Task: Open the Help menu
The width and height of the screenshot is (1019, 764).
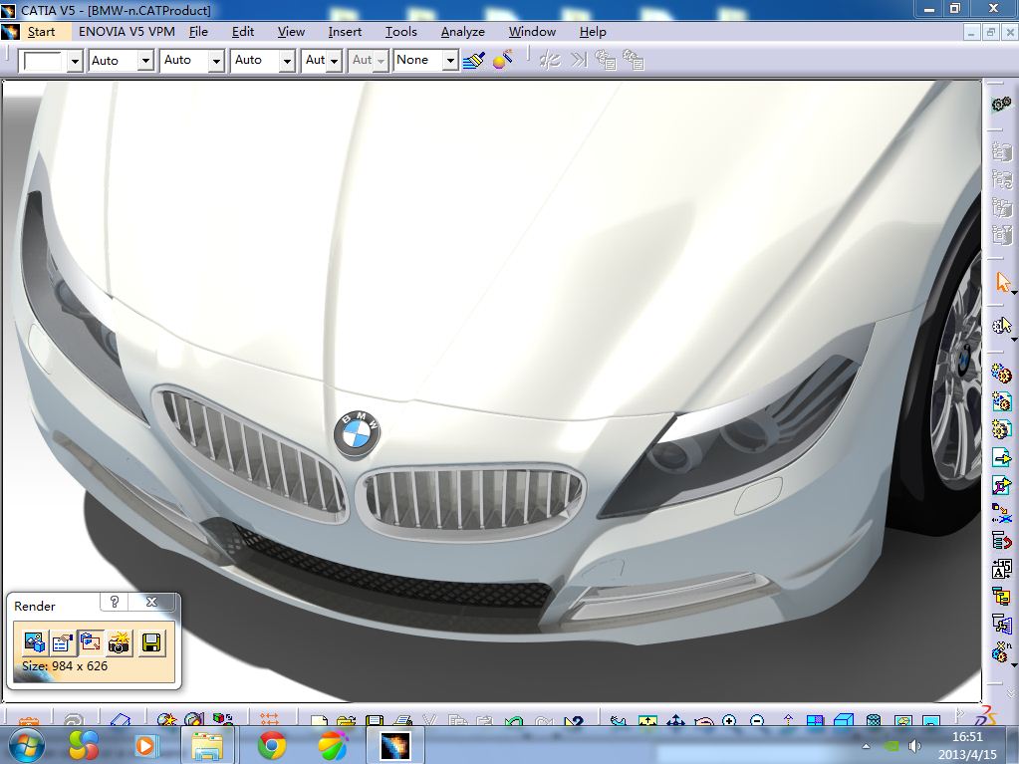Action: point(593,32)
